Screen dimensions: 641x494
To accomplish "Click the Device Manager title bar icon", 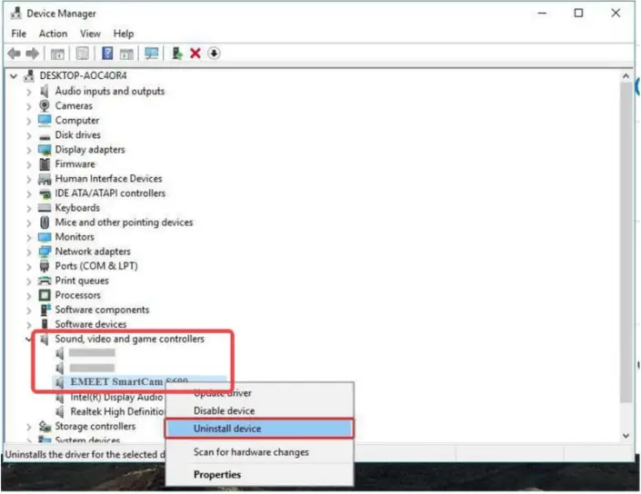I will point(16,13).
